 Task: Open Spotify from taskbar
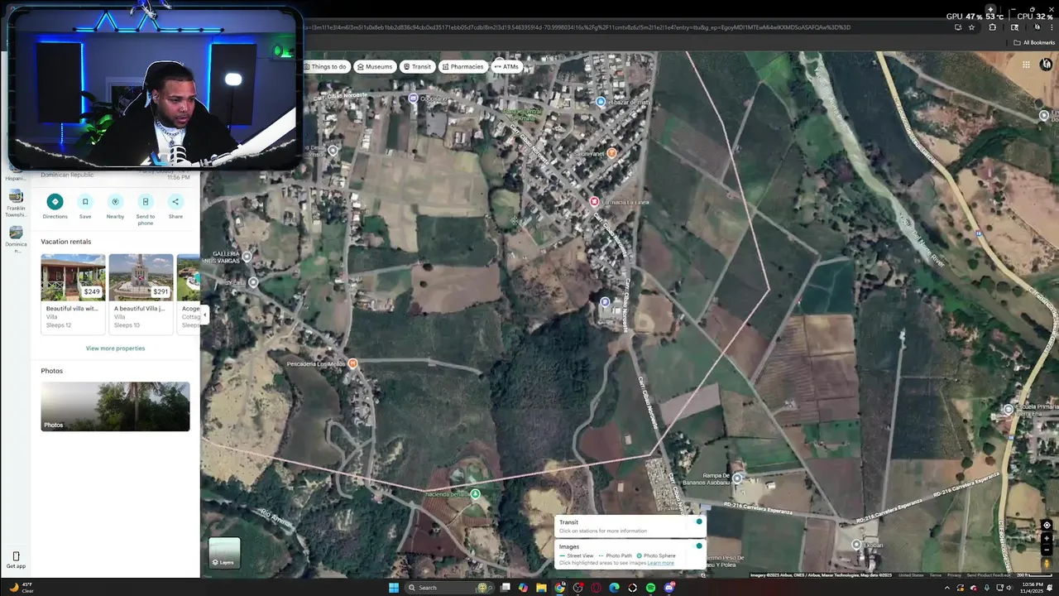pos(650,588)
